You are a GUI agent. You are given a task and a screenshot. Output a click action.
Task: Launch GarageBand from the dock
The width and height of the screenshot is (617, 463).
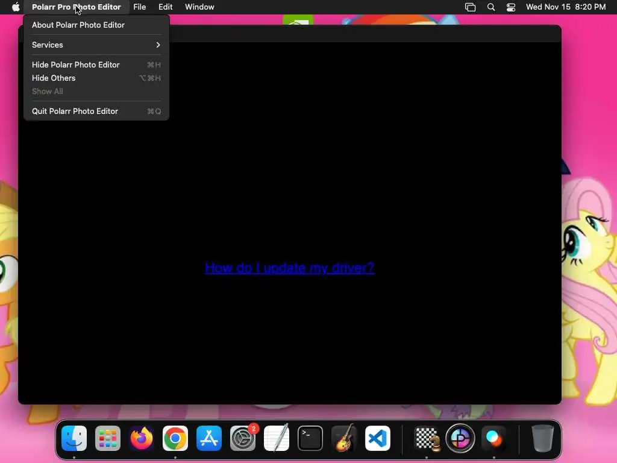[344, 438]
